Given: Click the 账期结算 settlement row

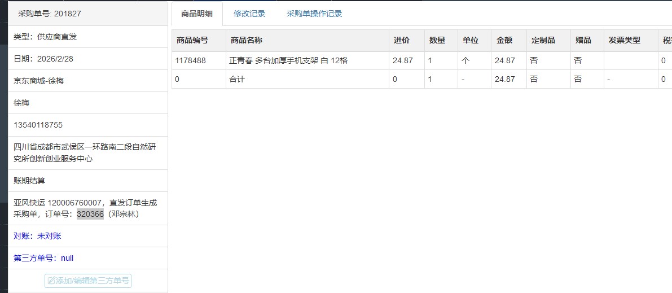Looking at the screenshot, I should pyautogui.click(x=29, y=181).
